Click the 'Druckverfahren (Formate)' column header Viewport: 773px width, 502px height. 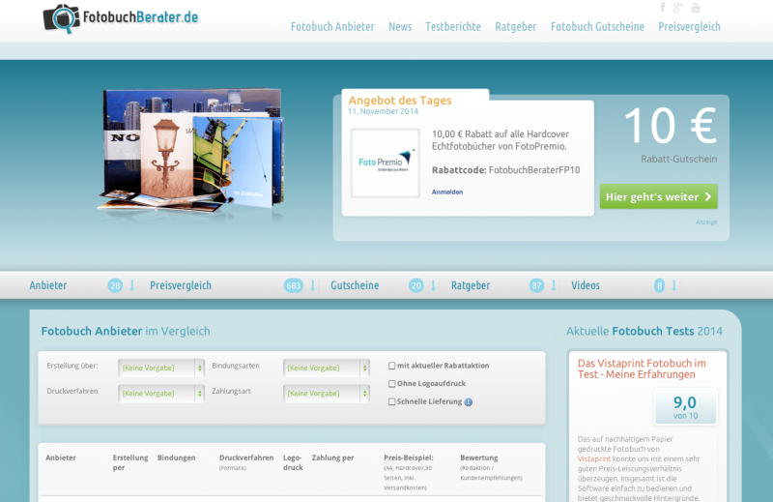(x=246, y=462)
